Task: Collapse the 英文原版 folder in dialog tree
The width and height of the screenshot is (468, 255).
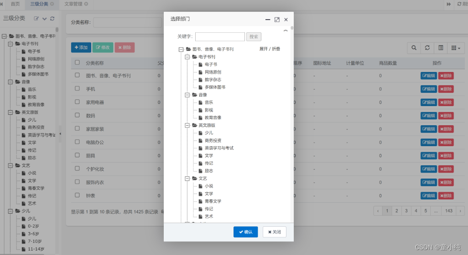Action: point(187,125)
